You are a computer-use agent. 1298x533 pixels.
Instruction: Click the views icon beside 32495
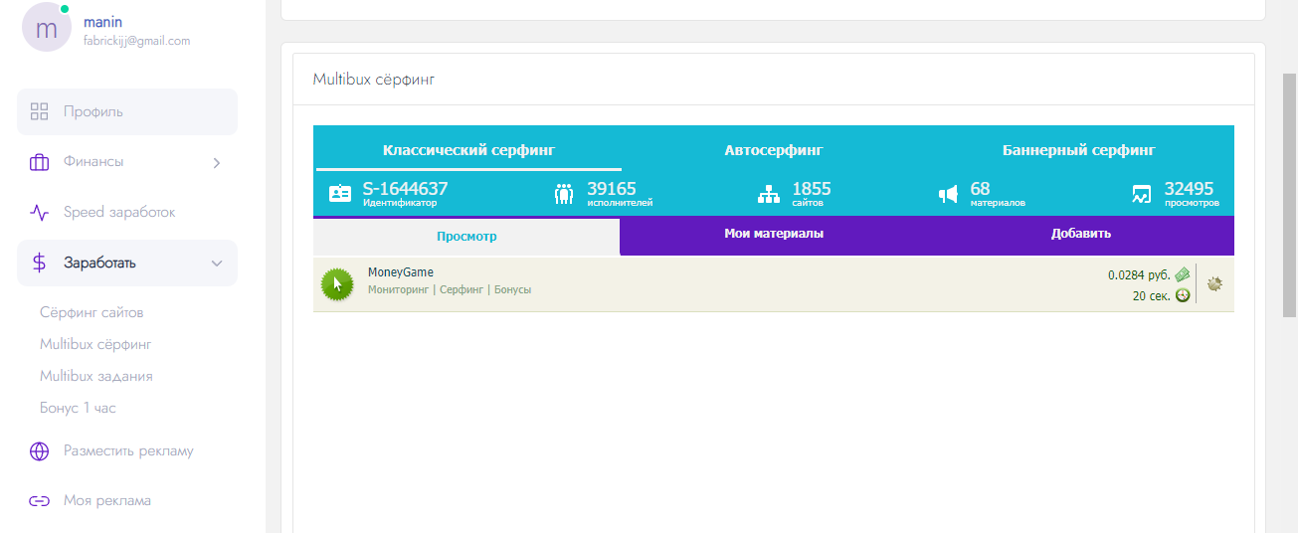point(1142,194)
